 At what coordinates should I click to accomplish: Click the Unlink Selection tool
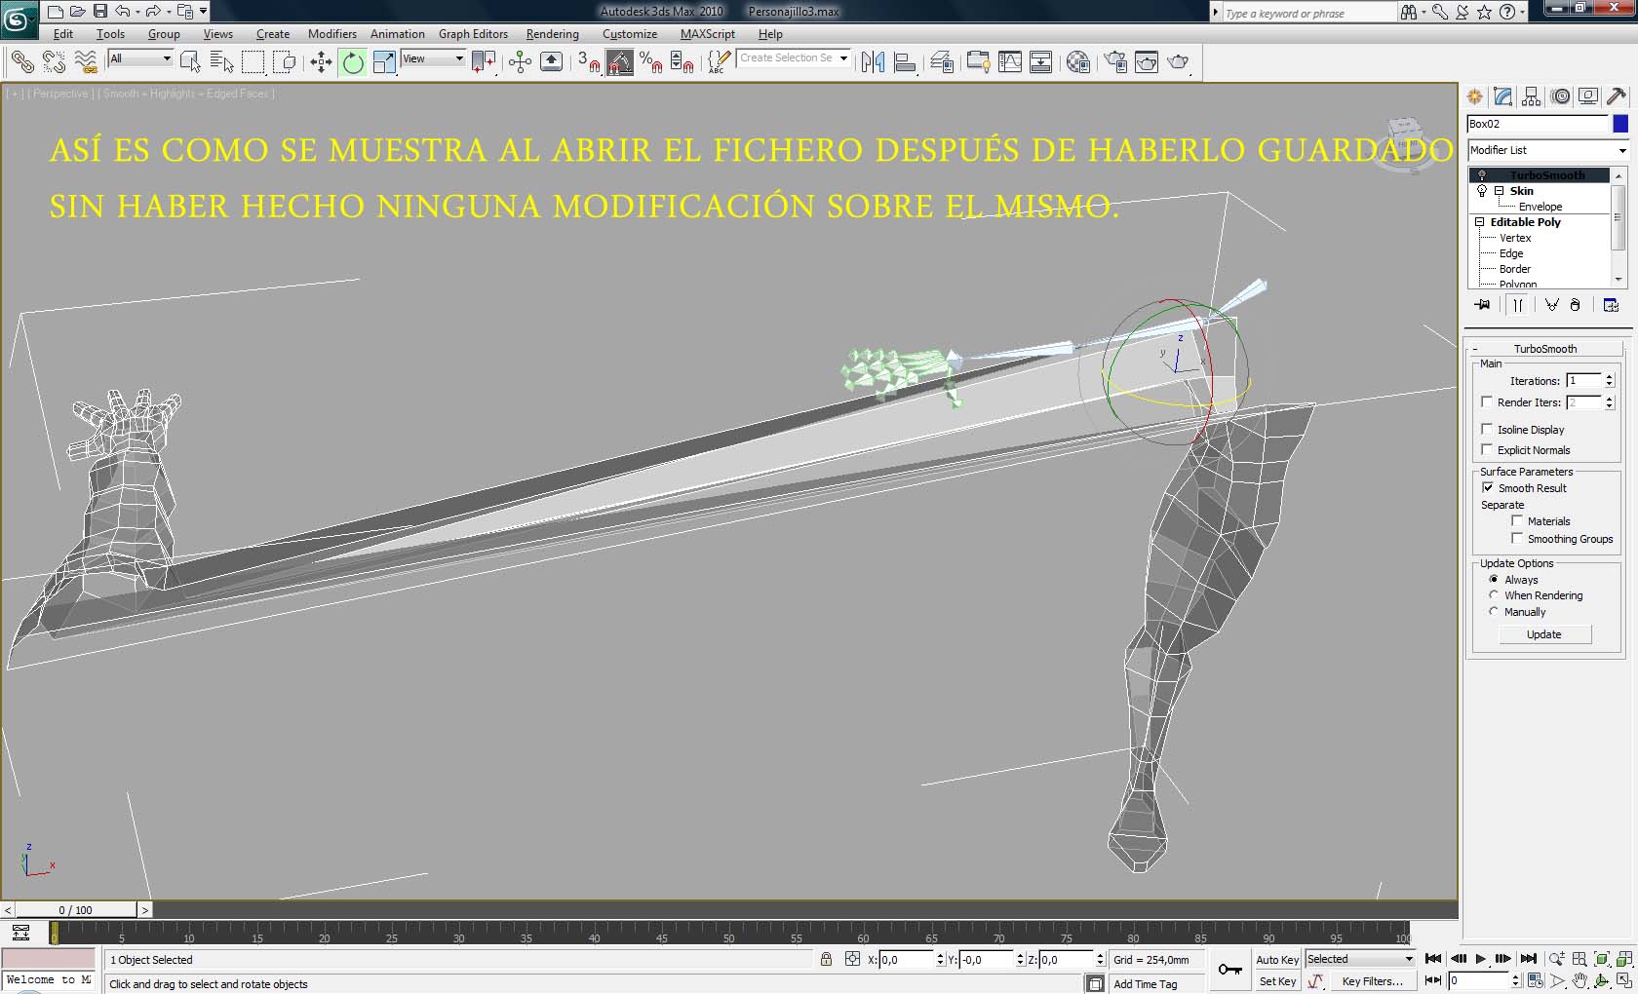(55, 62)
